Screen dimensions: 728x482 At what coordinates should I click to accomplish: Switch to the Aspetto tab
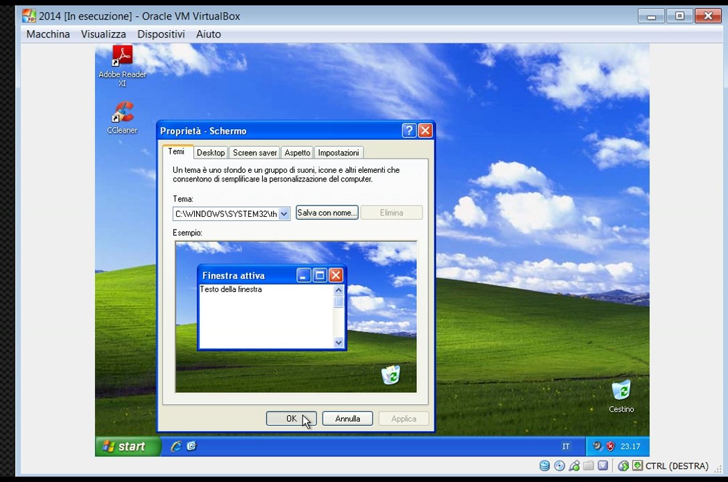click(297, 153)
